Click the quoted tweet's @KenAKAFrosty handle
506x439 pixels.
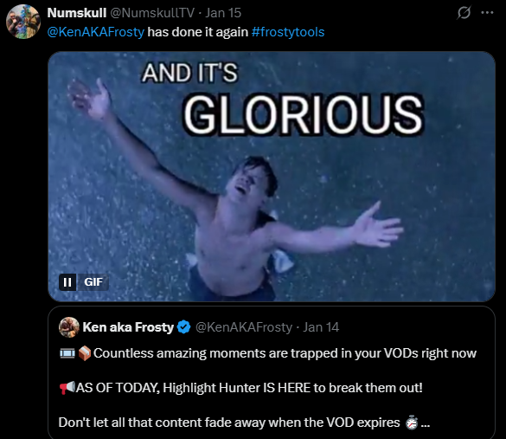coord(244,327)
